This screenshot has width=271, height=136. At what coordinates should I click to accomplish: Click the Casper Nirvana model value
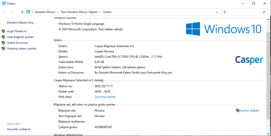pyautogui.click(x=104, y=51)
